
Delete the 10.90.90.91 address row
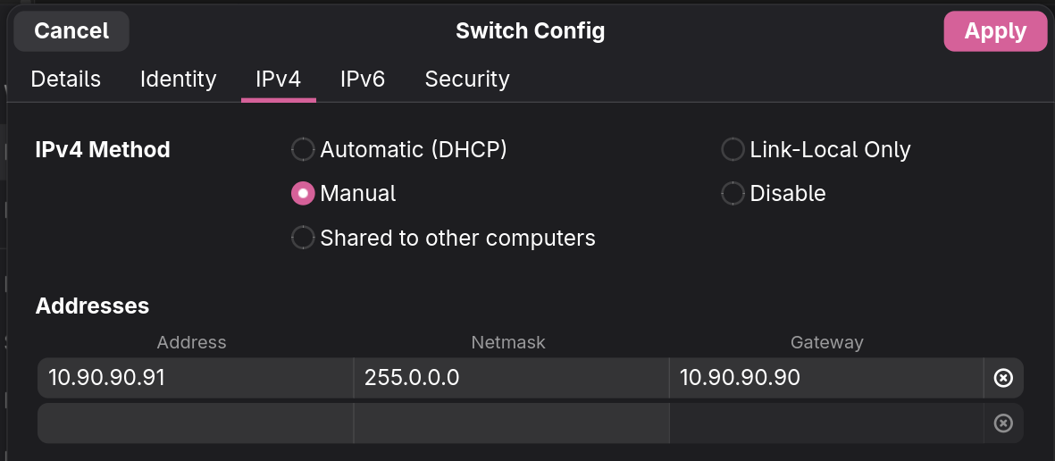point(1003,378)
